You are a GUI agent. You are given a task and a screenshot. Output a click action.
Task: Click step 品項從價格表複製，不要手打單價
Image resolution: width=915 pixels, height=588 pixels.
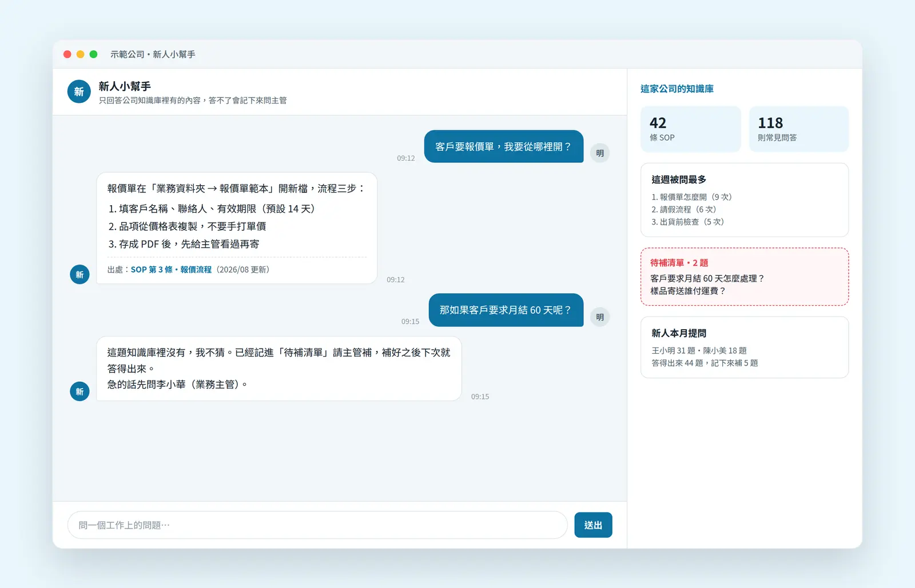click(187, 227)
